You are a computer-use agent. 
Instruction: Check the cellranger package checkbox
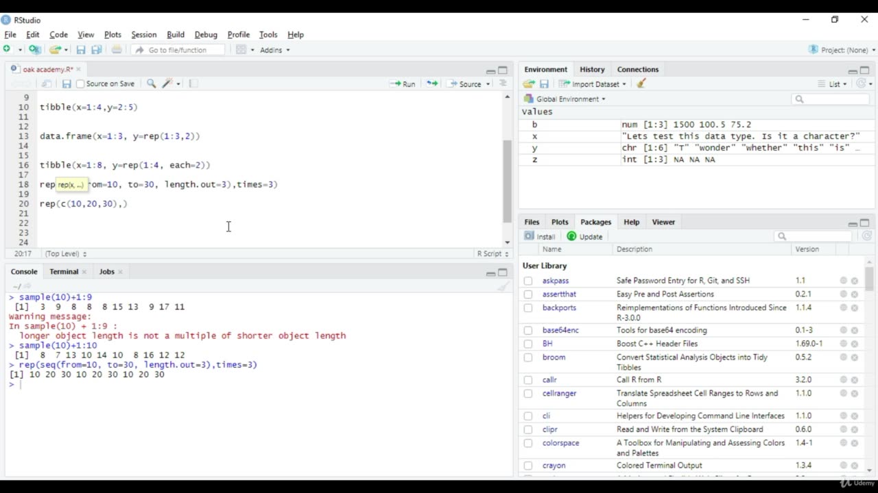(528, 394)
